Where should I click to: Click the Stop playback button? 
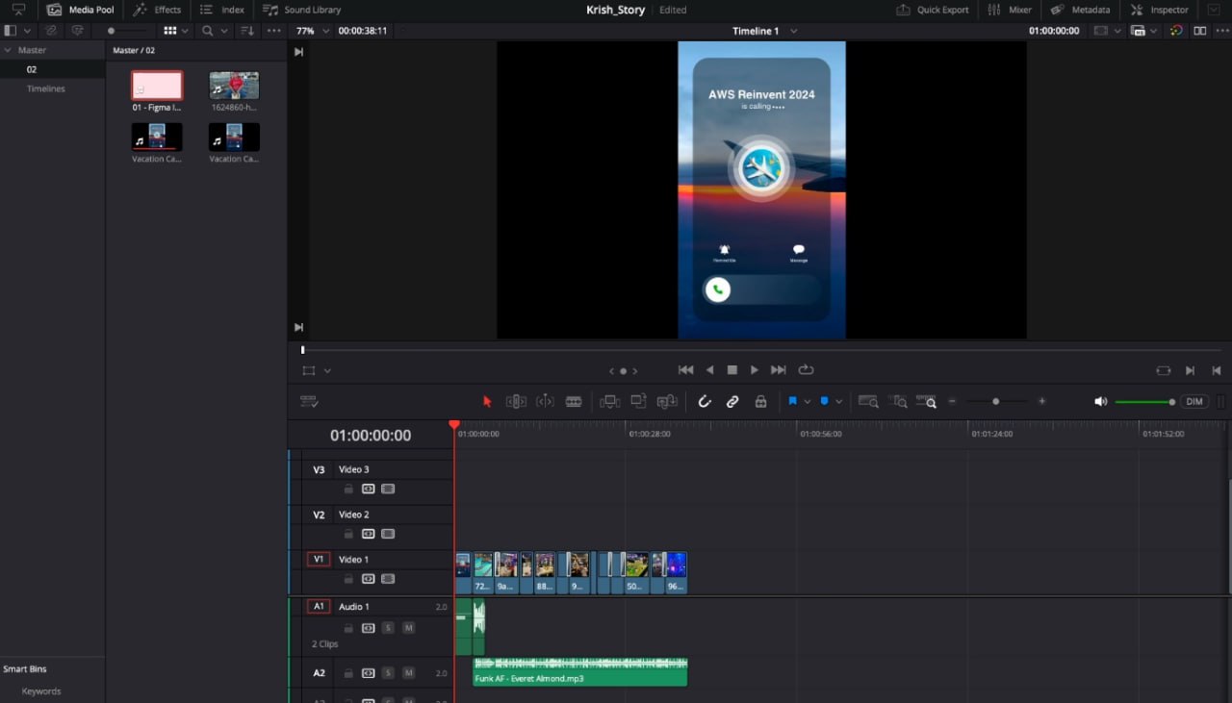pyautogui.click(x=731, y=370)
